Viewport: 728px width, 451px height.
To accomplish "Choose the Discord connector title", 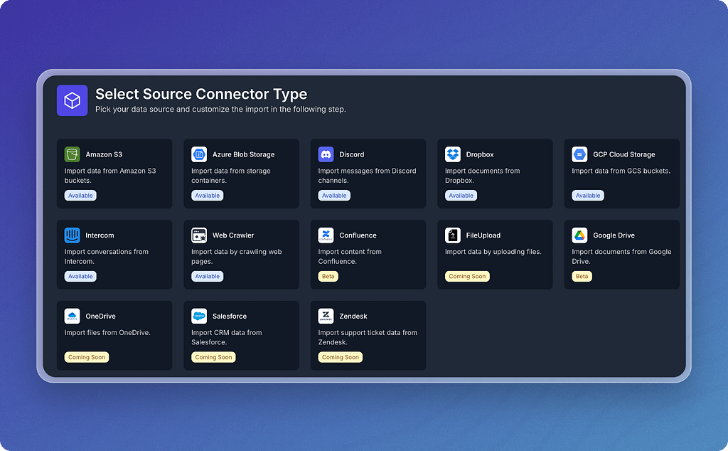I will coord(351,154).
